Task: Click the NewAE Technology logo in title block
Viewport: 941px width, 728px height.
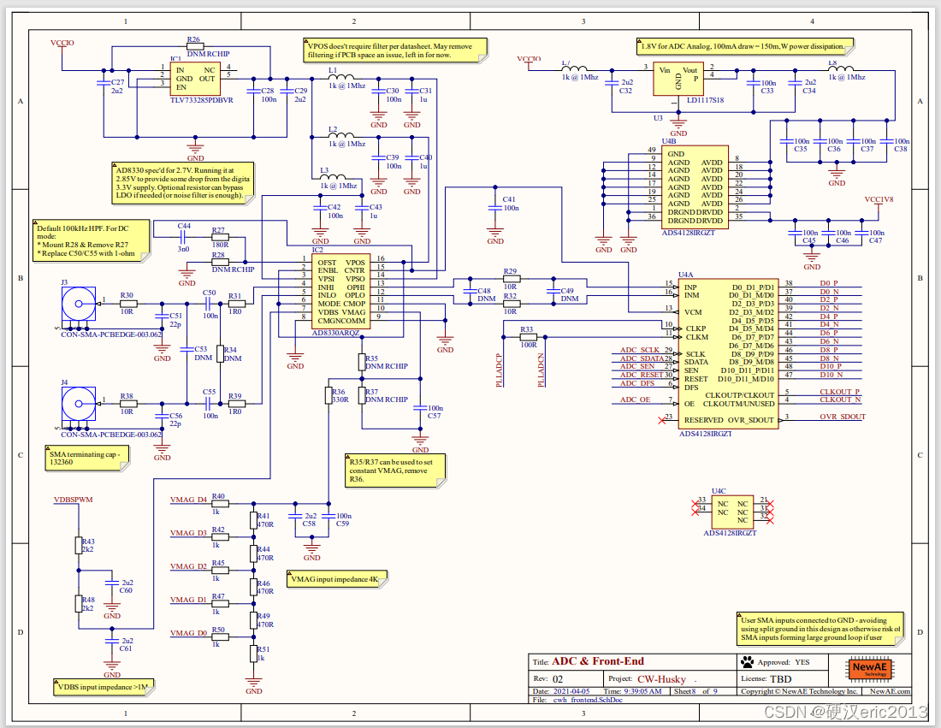Action: 870,669
